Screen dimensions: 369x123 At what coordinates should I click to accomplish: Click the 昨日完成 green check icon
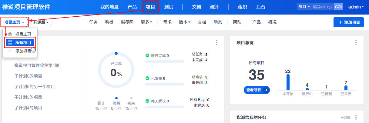147,56
